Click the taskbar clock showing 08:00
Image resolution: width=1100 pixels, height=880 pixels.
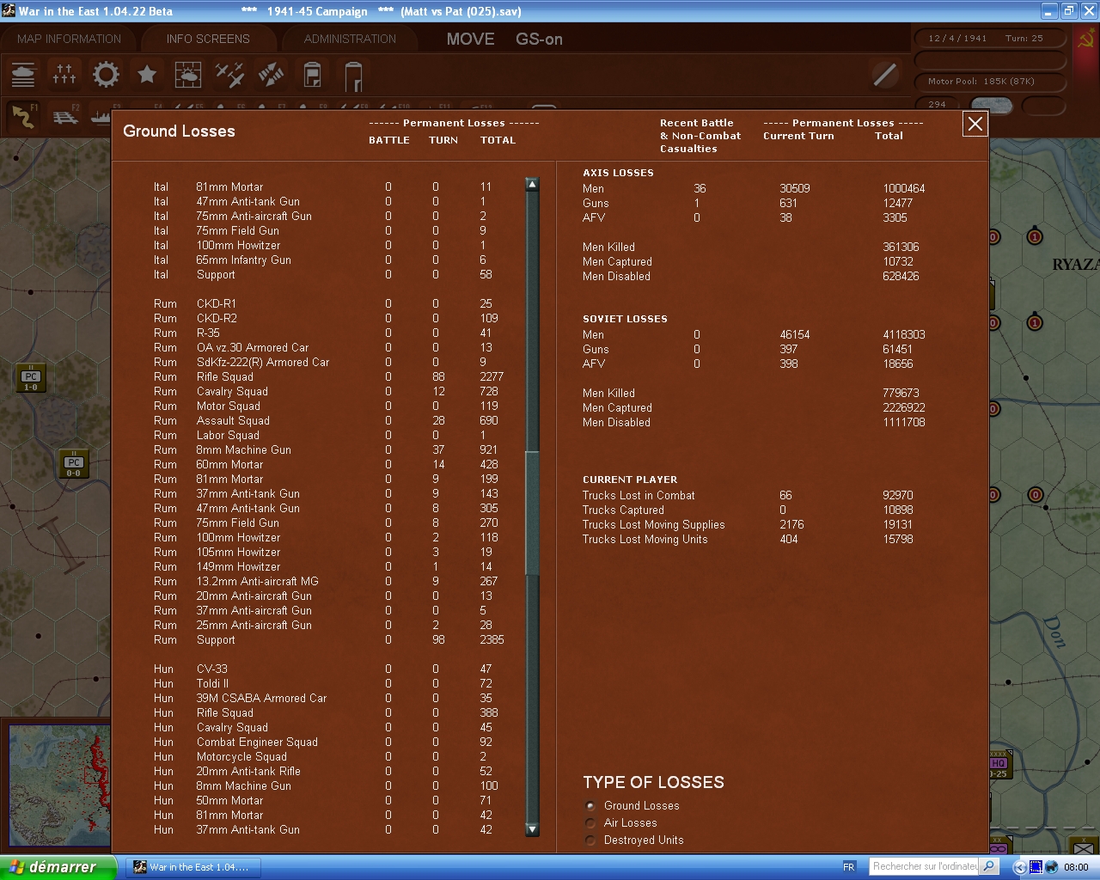tap(1076, 867)
